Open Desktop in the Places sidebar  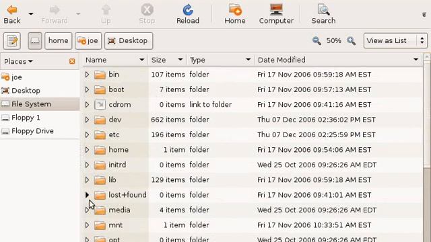click(40, 91)
